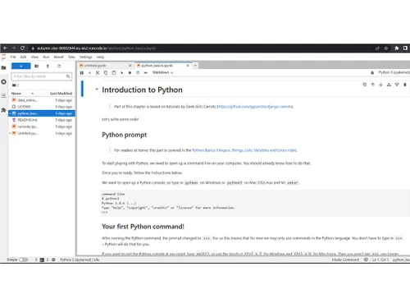Viewport: 410px width, 308px height.
Task: Click the blue New Launcher plus button
Action: 20,66
